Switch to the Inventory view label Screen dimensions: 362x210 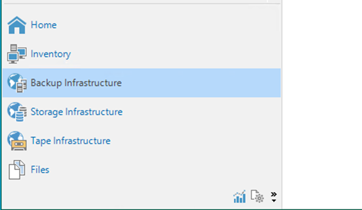(51, 54)
